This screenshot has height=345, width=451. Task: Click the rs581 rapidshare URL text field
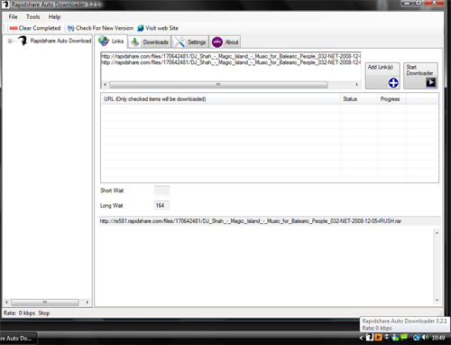[x=270, y=221]
